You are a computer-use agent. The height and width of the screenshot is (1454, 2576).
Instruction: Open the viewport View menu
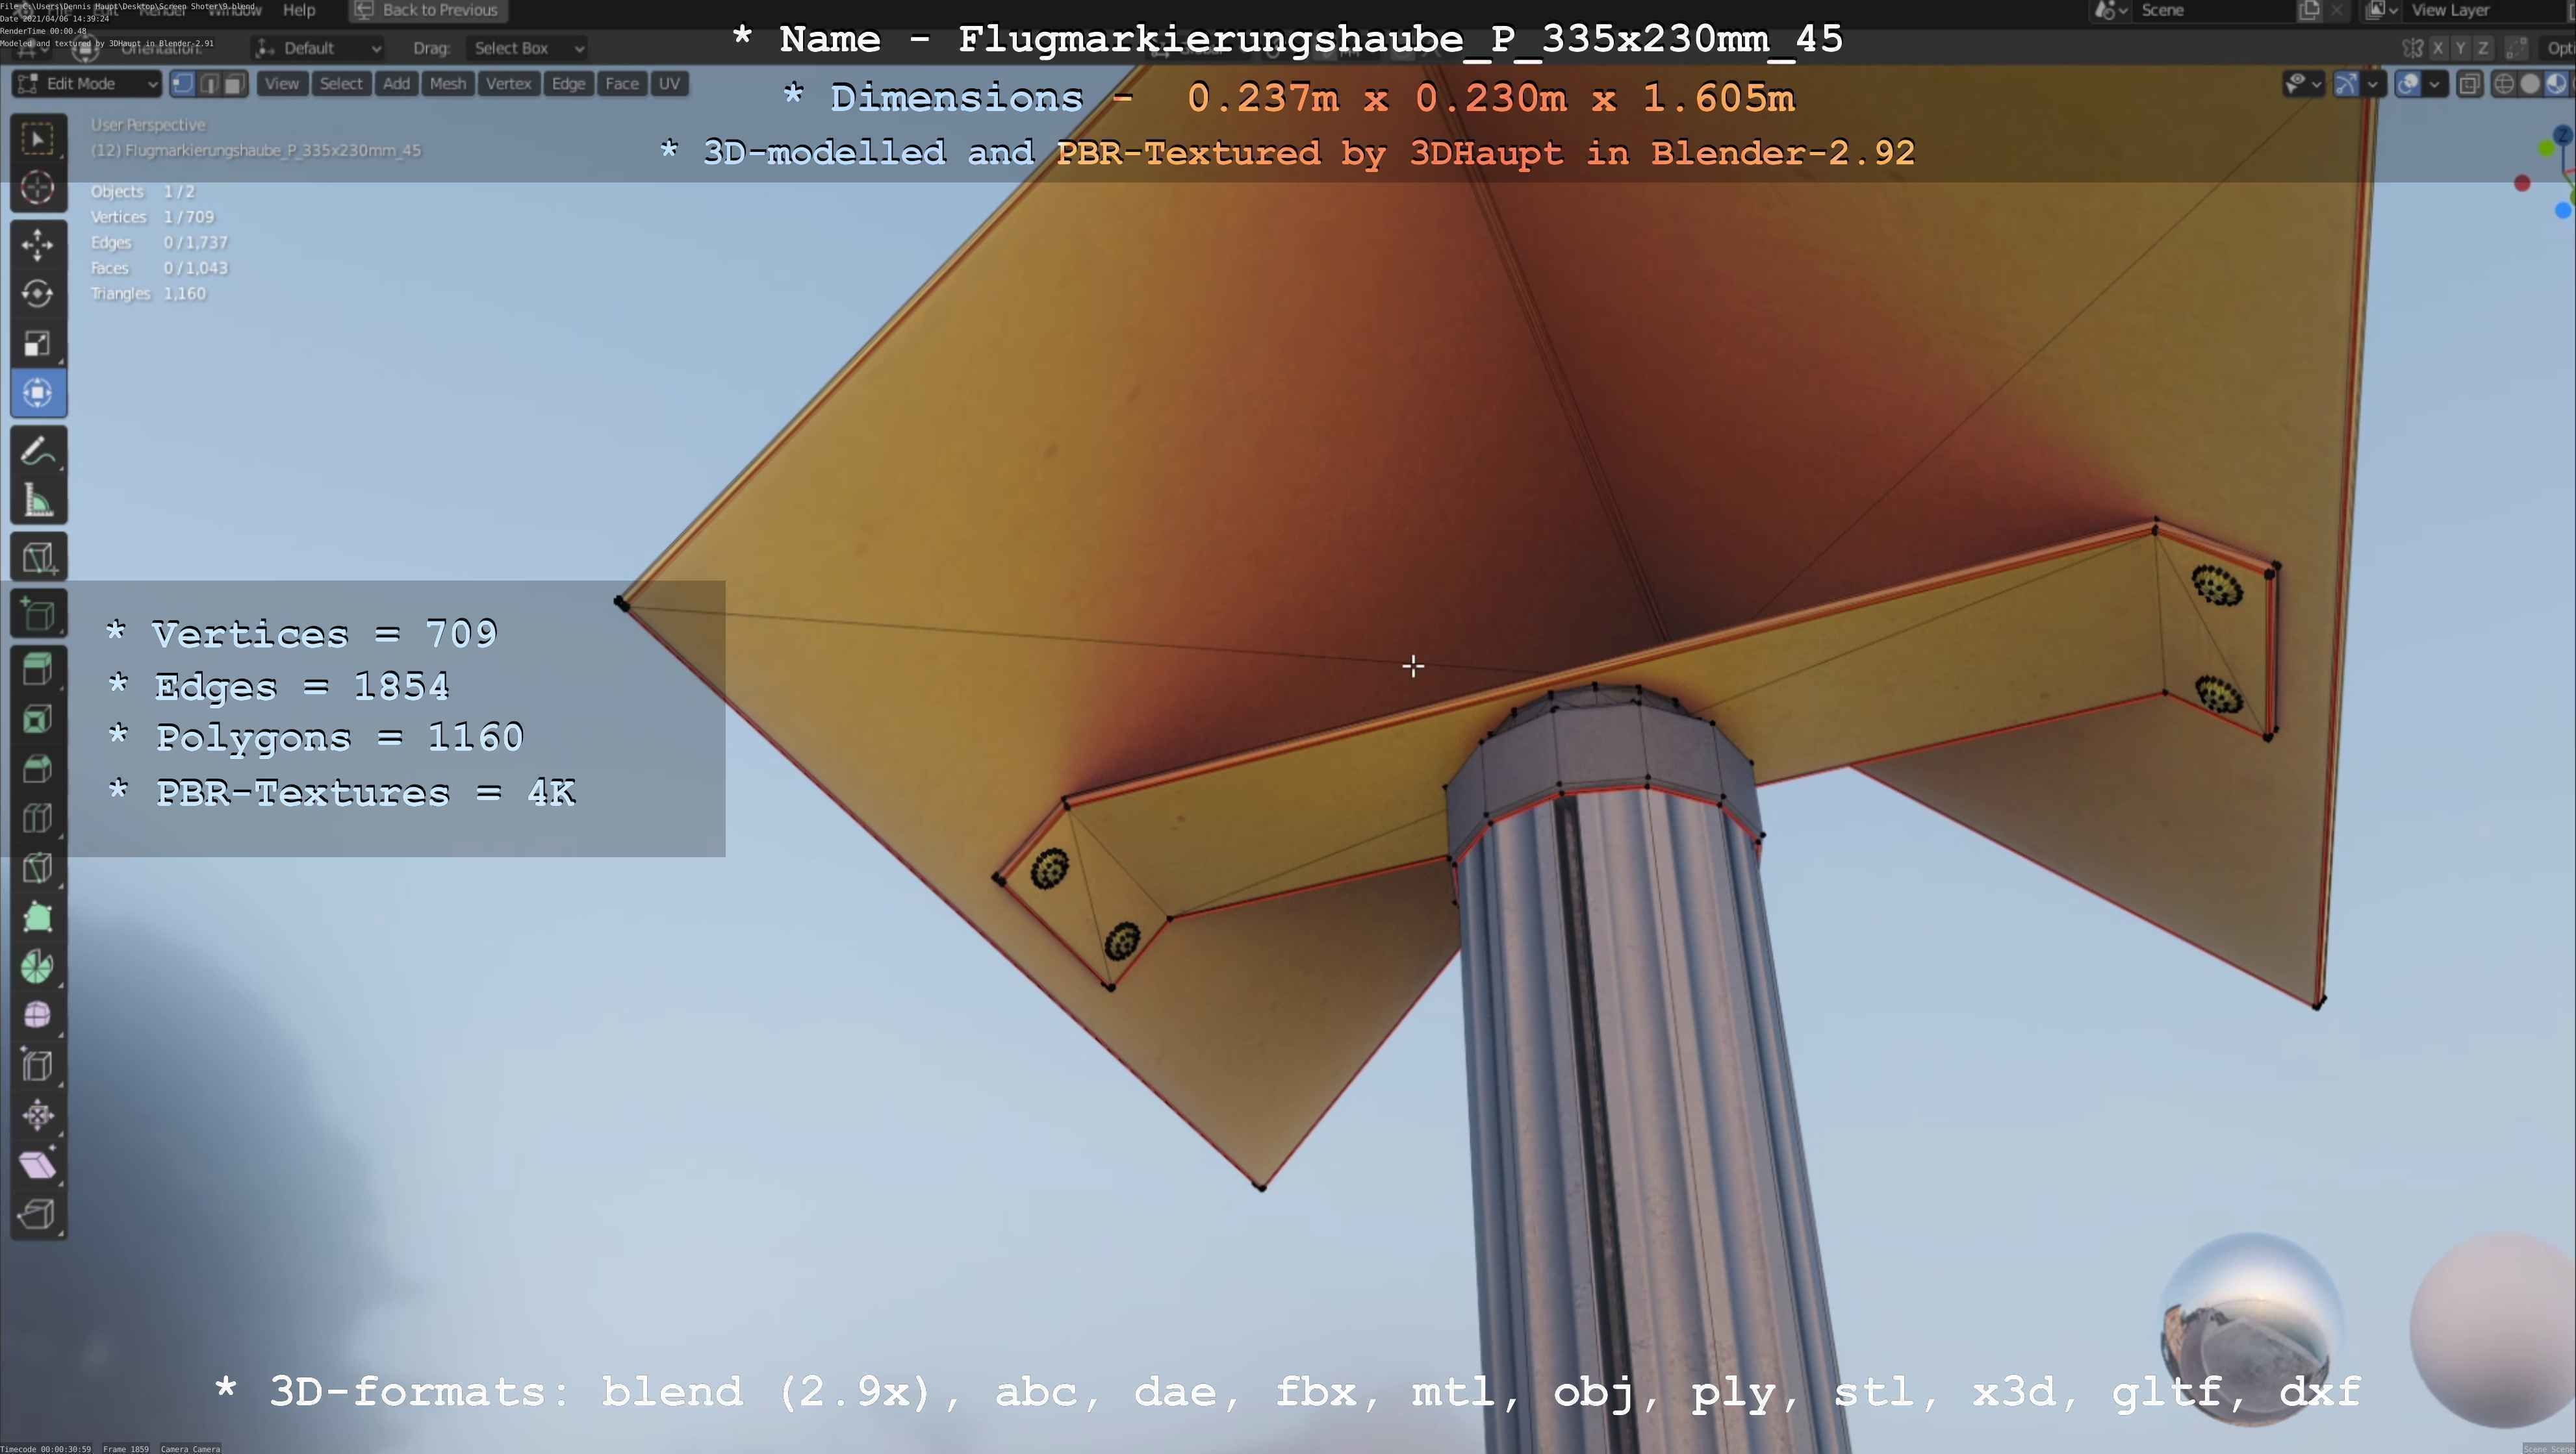[x=282, y=84]
